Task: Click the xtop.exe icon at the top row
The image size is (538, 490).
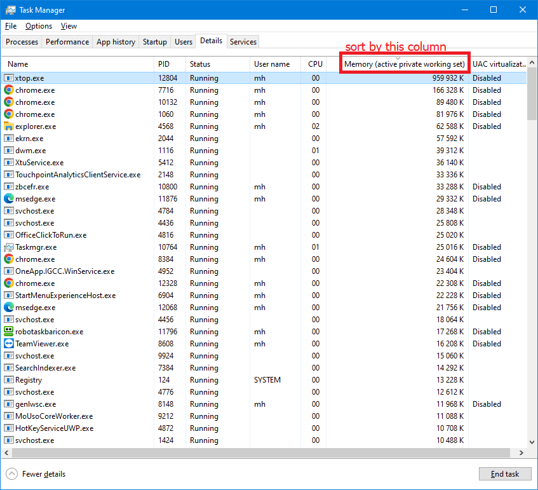Action: pyautogui.click(x=9, y=78)
